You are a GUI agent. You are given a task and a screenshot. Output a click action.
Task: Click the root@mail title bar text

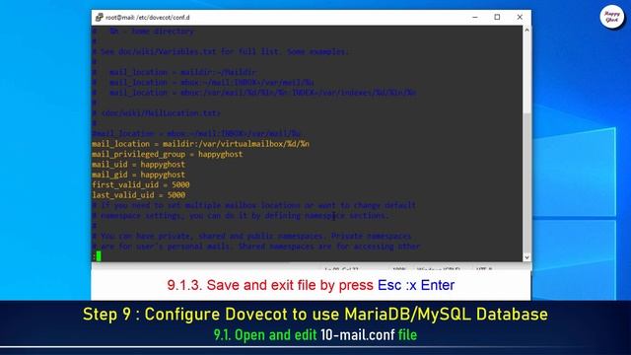point(147,18)
